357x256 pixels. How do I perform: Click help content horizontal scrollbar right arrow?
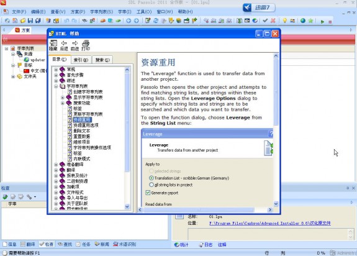[x=270, y=209]
